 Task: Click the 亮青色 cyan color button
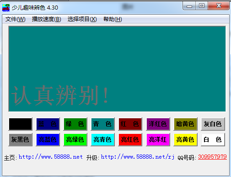coord(102,139)
